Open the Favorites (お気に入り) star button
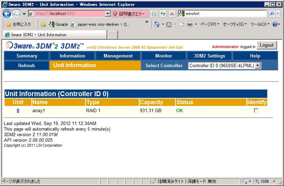Screen dimensions: 284x186 tap(18, 24)
